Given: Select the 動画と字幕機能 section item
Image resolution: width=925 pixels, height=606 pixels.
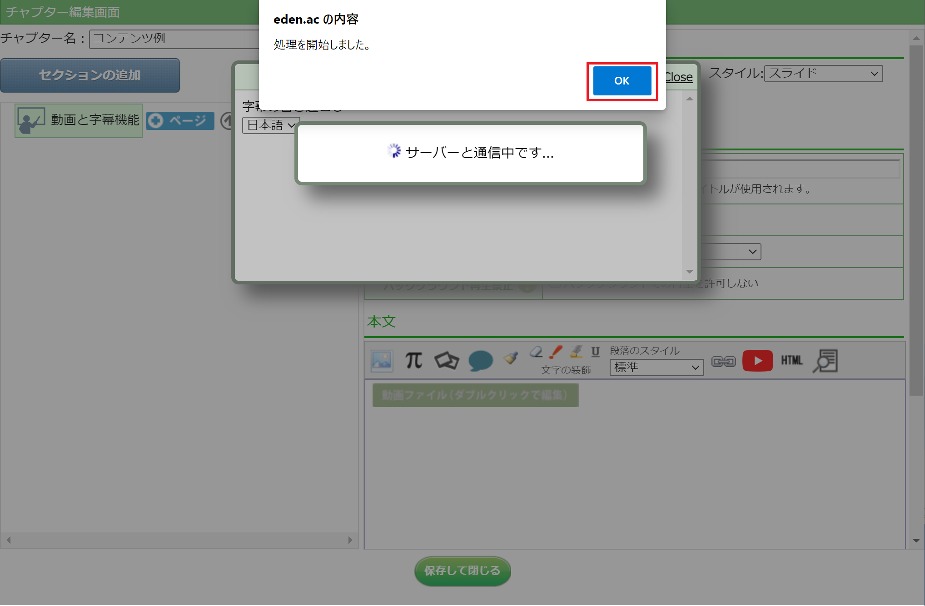Looking at the screenshot, I should coord(79,120).
